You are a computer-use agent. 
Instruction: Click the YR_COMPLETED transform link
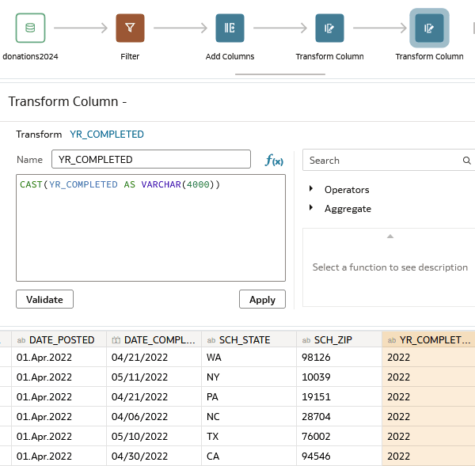click(107, 134)
